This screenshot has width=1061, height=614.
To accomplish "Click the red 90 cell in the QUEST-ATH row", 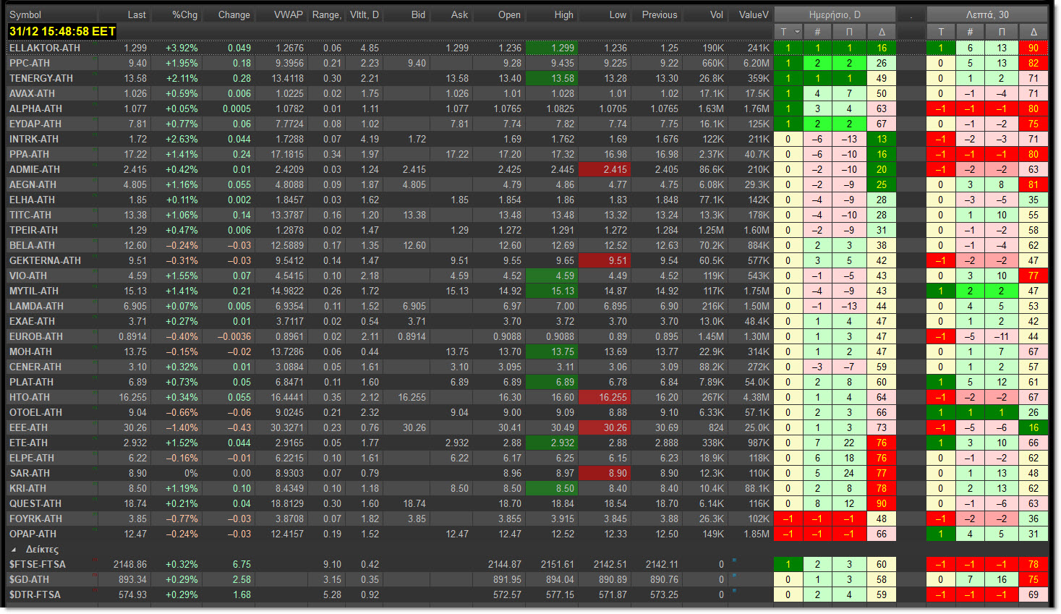I will pos(882,503).
